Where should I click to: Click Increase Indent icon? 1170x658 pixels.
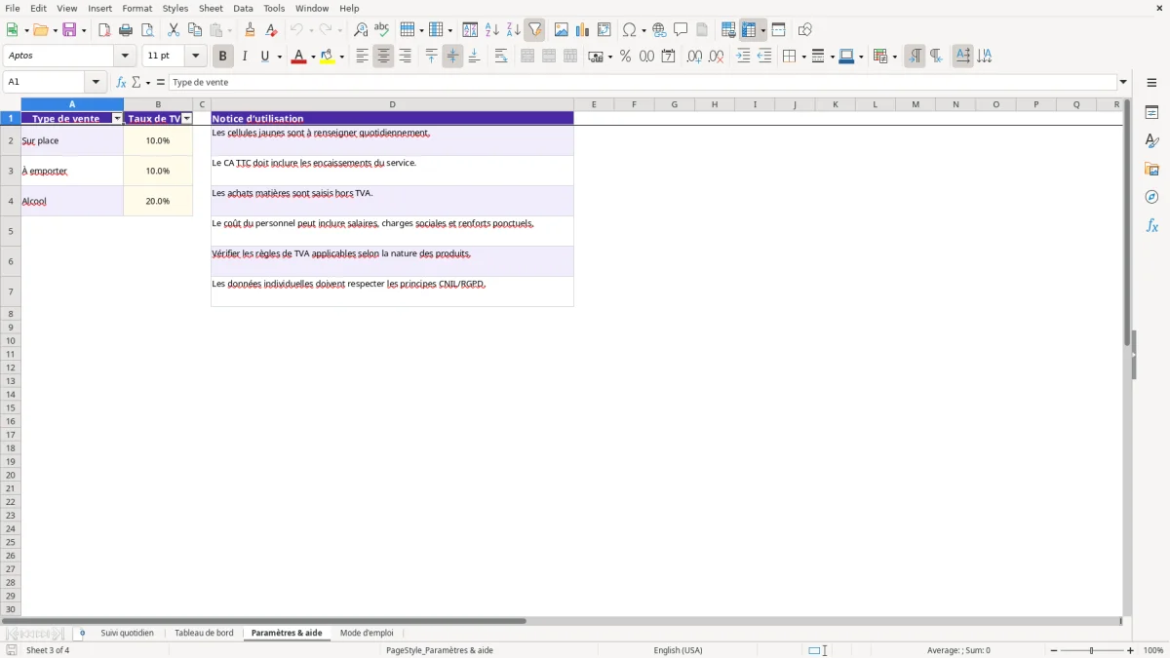pos(743,57)
